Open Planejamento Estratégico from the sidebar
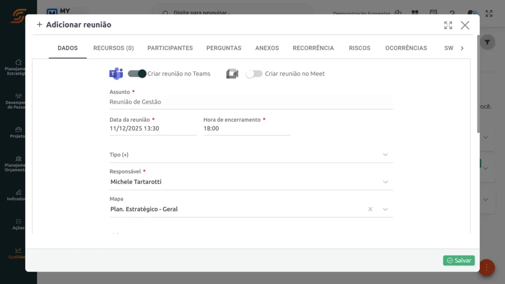Image resolution: width=505 pixels, height=284 pixels. (x=17, y=64)
